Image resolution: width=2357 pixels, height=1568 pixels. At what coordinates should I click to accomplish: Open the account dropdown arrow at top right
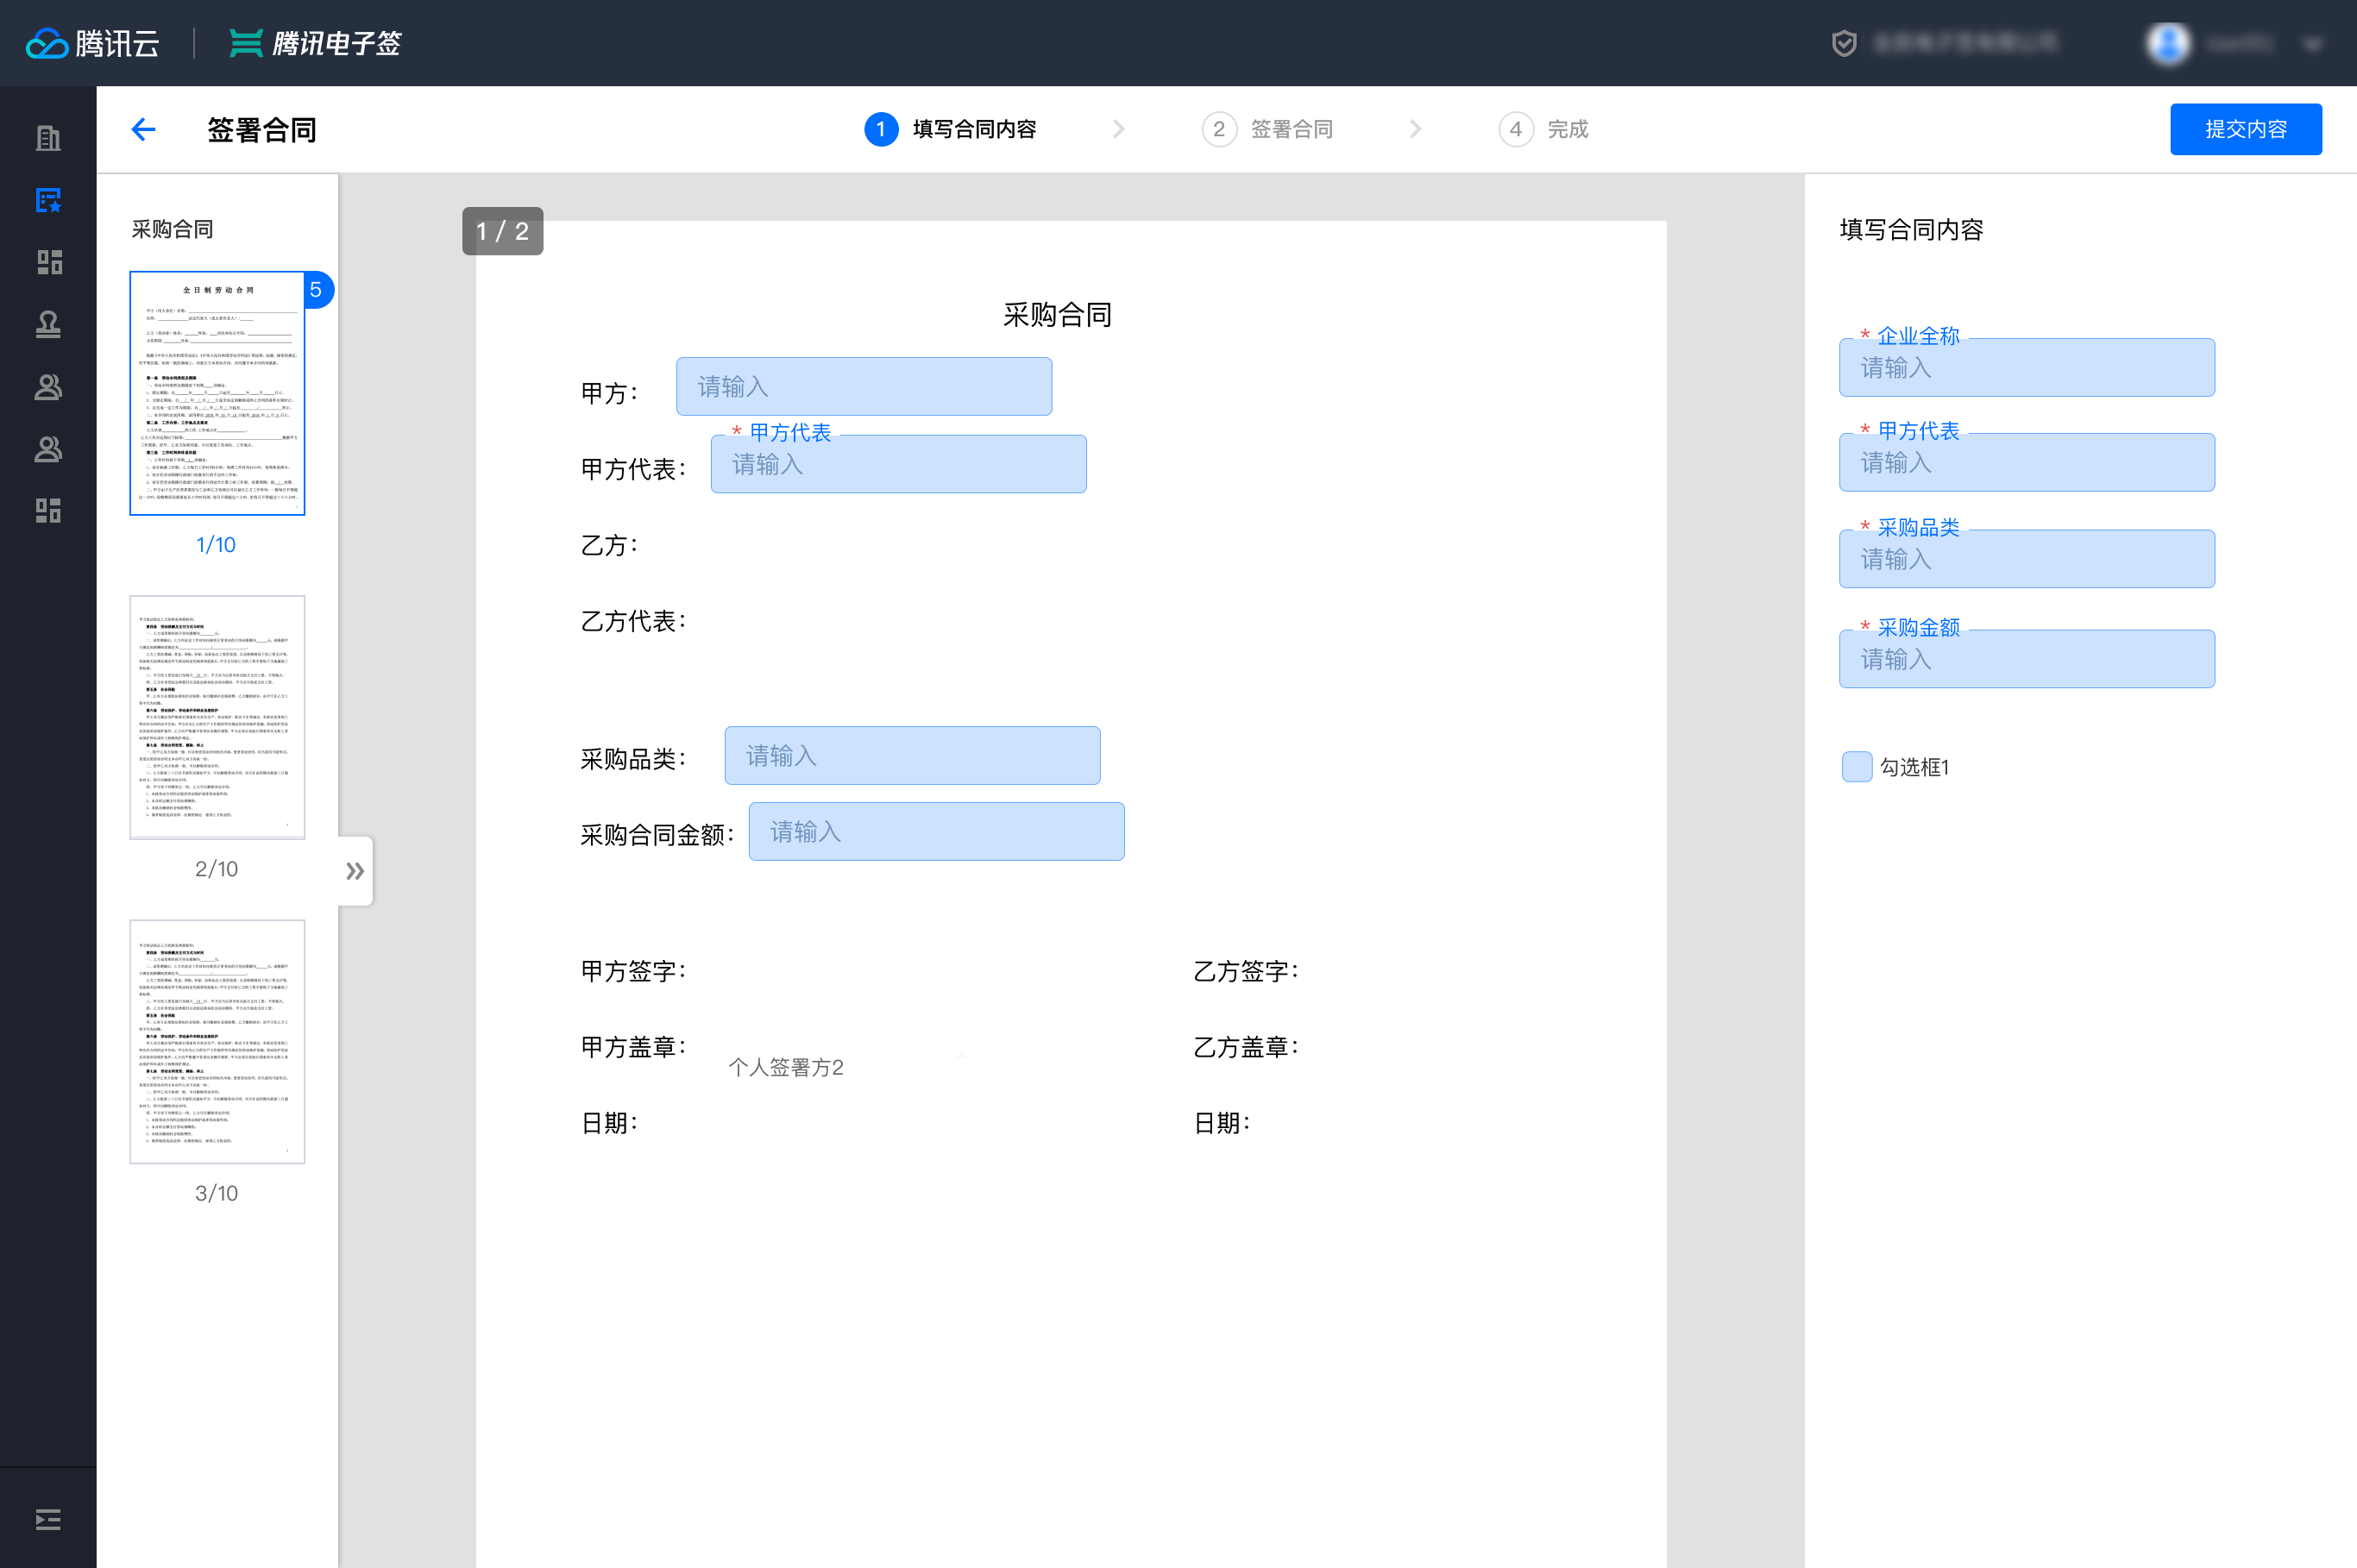[x=2312, y=44]
